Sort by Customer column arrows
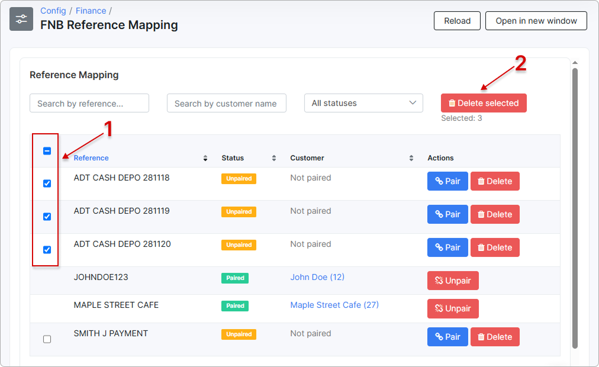The image size is (599, 367). [411, 158]
